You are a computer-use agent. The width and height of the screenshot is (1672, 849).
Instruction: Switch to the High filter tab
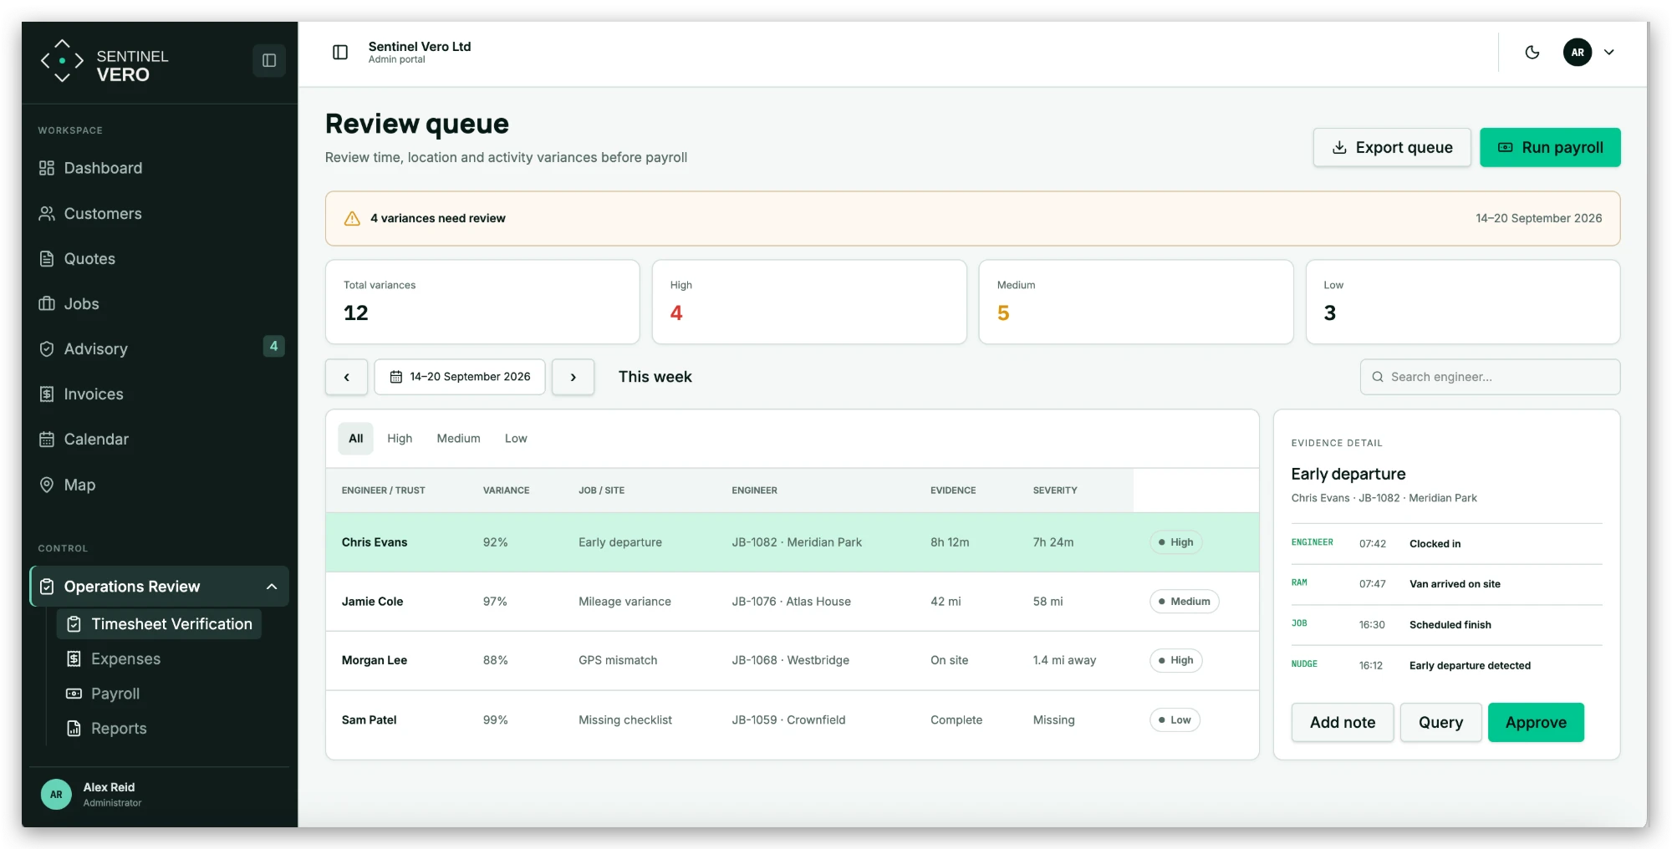click(400, 439)
